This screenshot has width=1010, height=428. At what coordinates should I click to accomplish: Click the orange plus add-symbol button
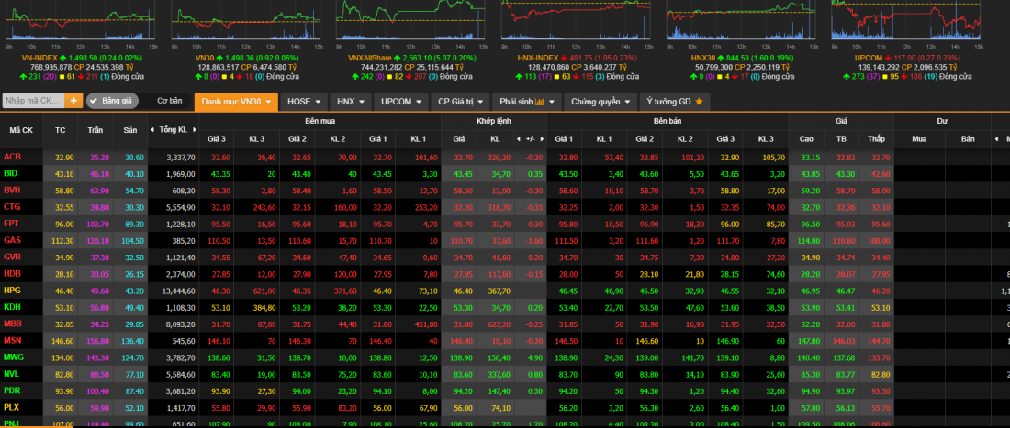click(73, 100)
